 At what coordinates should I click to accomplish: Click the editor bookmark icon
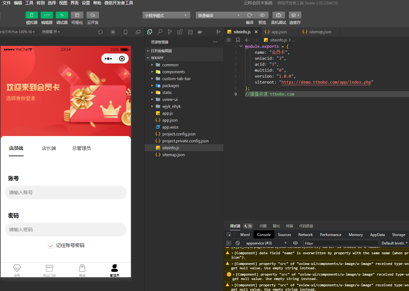[238, 40]
